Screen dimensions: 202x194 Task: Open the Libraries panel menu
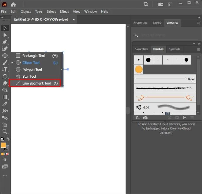click(x=198, y=23)
